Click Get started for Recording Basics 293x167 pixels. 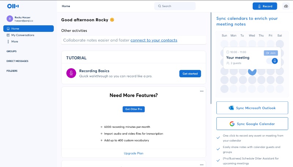coord(190,74)
